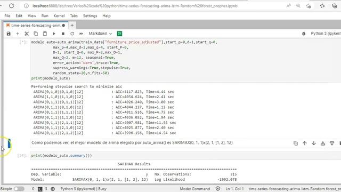Image resolution: width=341 pixels, height=192 pixels.
Task: Duplicate the markdown cell
Action: (296, 143)
